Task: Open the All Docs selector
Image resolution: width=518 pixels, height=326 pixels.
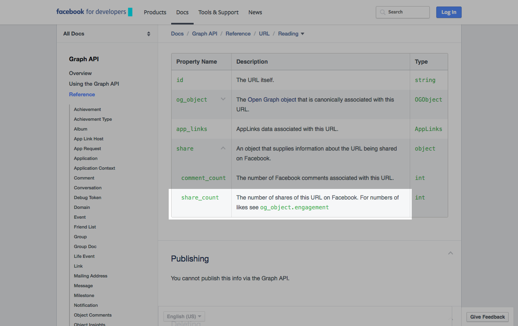Action: point(107,34)
